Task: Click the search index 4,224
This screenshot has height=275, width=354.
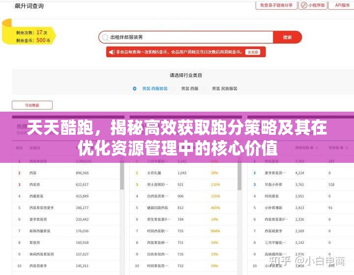Action: point(299,173)
